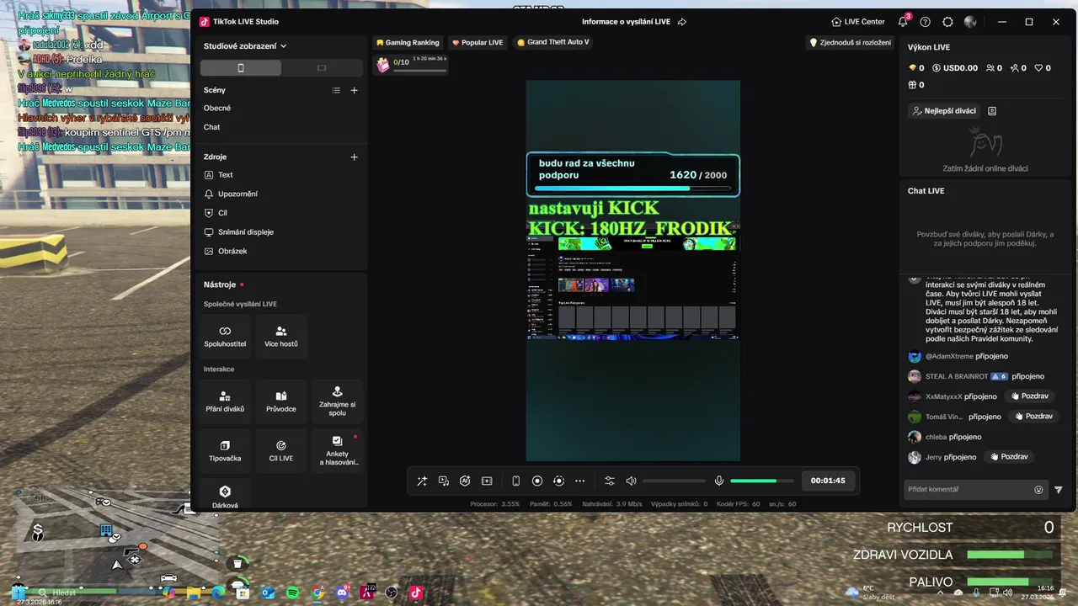Mute the speaker volume icon

631,481
